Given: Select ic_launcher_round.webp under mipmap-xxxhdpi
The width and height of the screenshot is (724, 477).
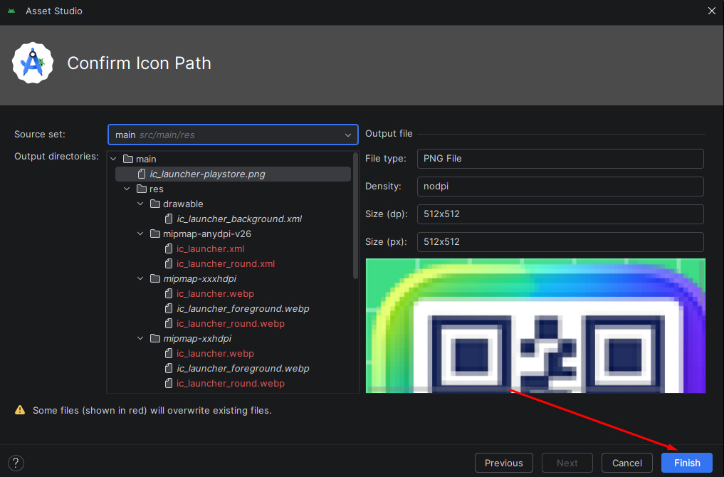Looking at the screenshot, I should click(x=231, y=324).
